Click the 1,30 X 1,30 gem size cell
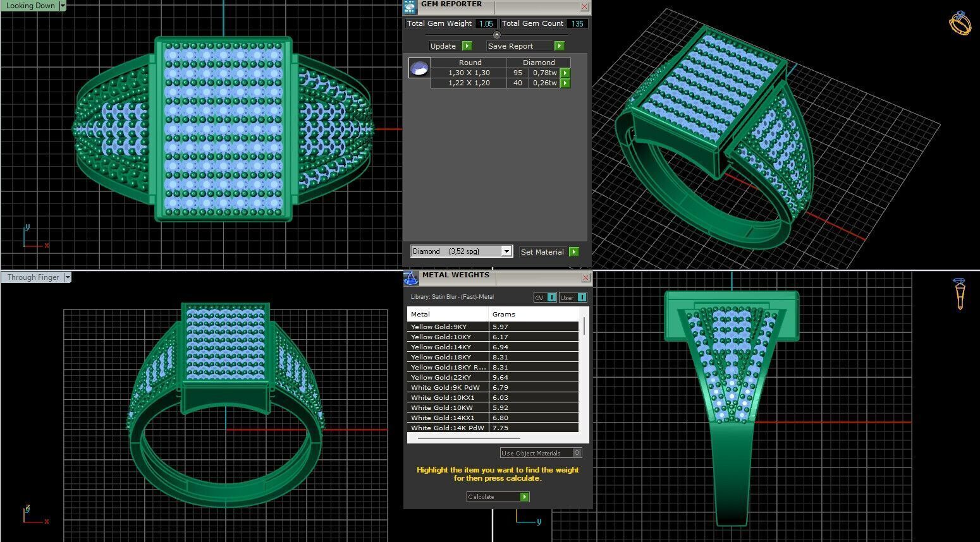The width and height of the screenshot is (980, 542). 469,73
